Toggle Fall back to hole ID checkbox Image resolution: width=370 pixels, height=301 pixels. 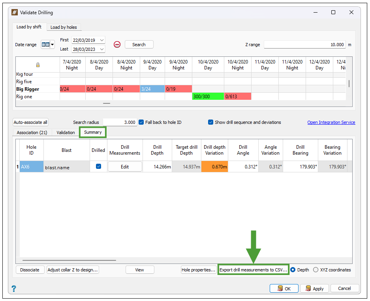[x=141, y=122]
